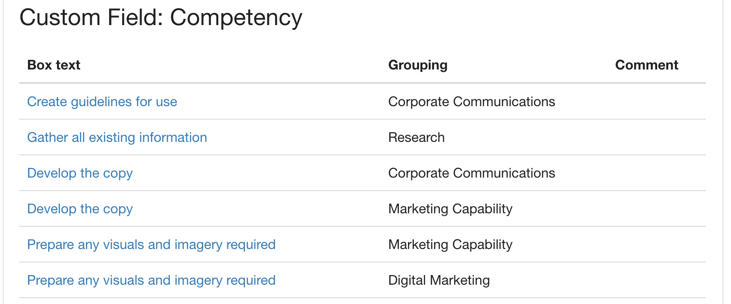Open the "Gather all existing information" link
The height and width of the screenshot is (304, 731).
(x=117, y=138)
